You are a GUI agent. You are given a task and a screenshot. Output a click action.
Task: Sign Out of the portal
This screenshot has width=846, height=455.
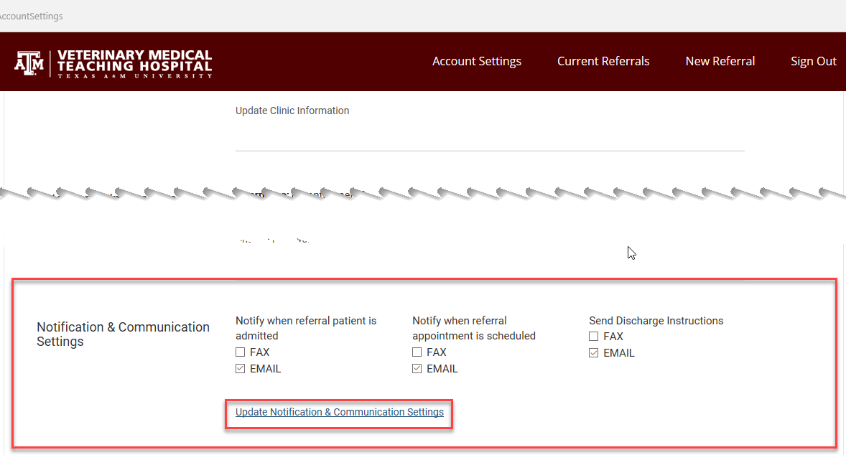pyautogui.click(x=813, y=62)
